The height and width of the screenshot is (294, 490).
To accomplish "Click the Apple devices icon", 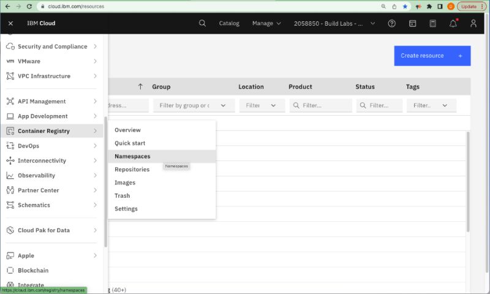I will coord(10,255).
